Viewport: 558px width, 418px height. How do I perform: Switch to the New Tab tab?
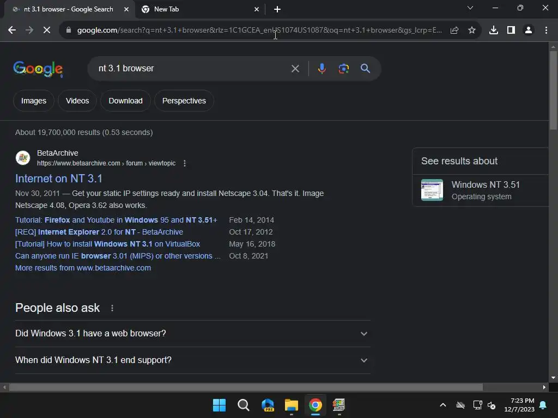(199, 9)
